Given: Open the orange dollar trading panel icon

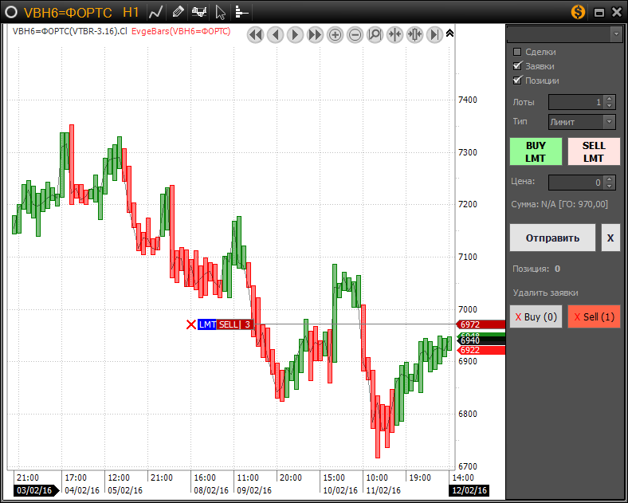Looking at the screenshot, I should click(579, 12).
